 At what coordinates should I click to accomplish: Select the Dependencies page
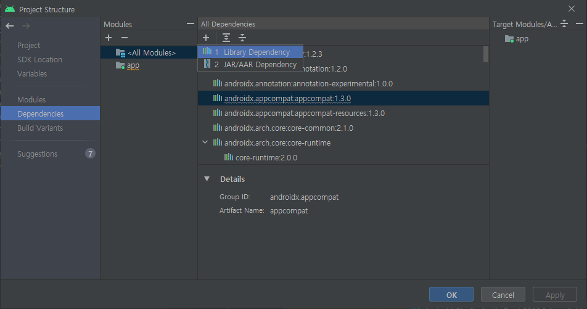pyautogui.click(x=50, y=113)
